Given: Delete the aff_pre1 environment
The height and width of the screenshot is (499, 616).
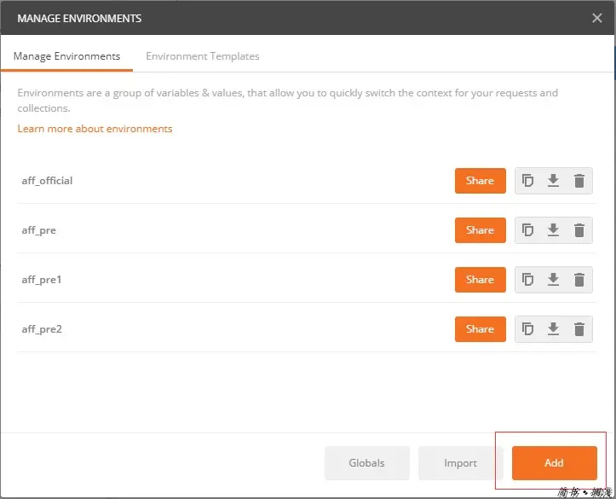Looking at the screenshot, I should (x=579, y=280).
